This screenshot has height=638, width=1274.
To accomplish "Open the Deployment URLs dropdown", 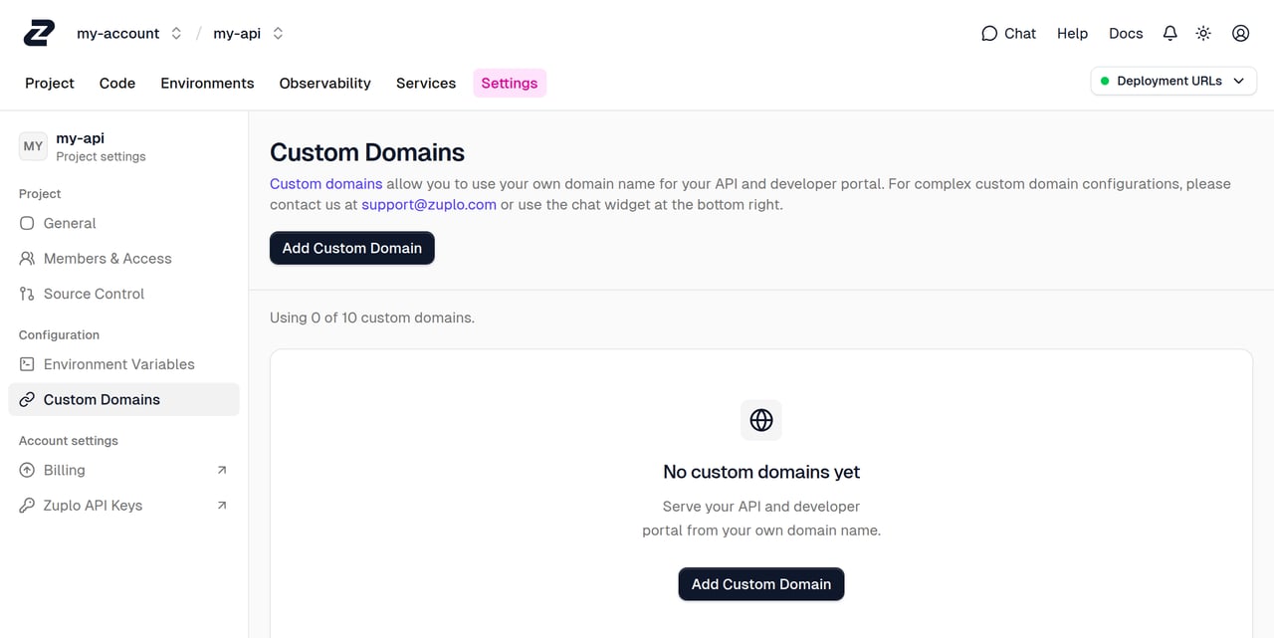I will click(x=1173, y=81).
